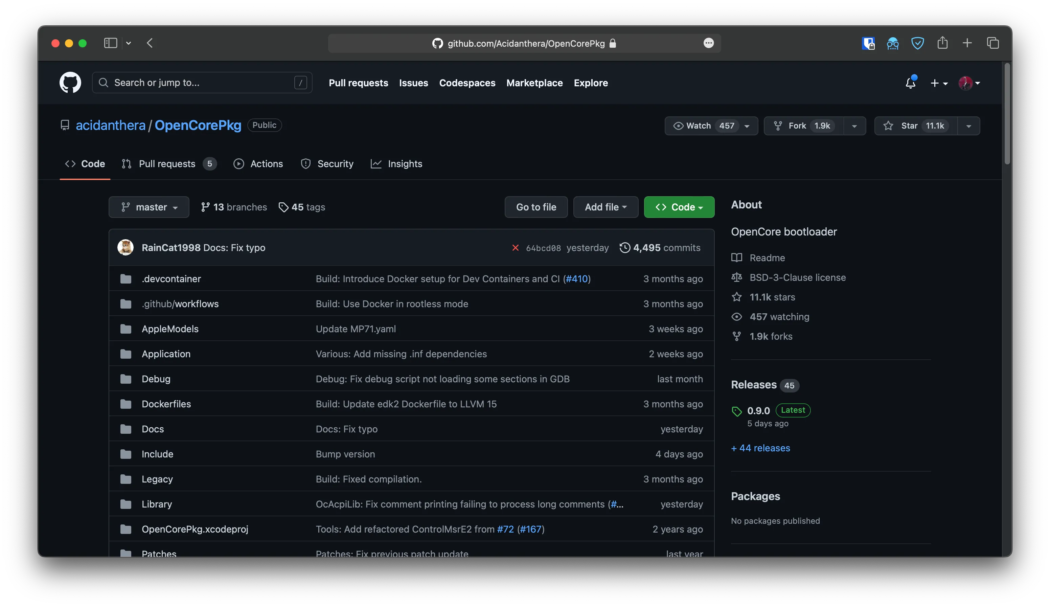Open the notifications bell
This screenshot has width=1050, height=607.
click(x=910, y=83)
